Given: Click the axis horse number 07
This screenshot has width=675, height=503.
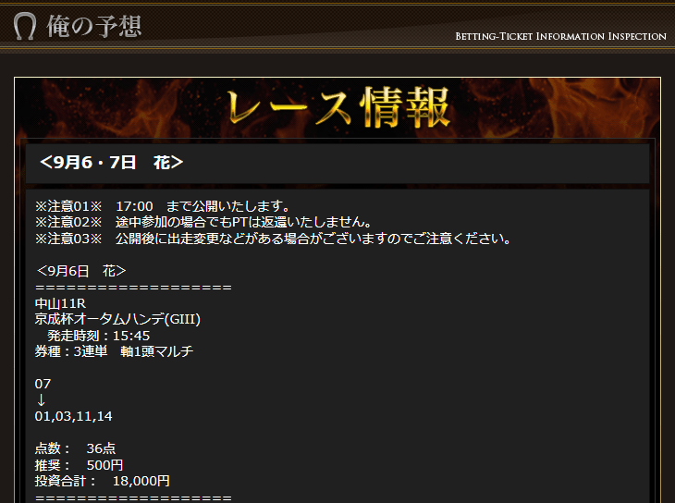Looking at the screenshot, I should click(43, 384).
